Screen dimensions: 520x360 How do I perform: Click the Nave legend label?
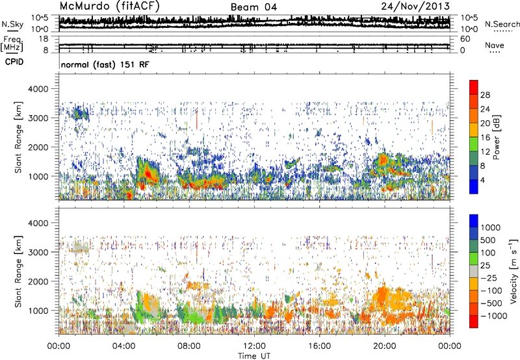click(494, 45)
